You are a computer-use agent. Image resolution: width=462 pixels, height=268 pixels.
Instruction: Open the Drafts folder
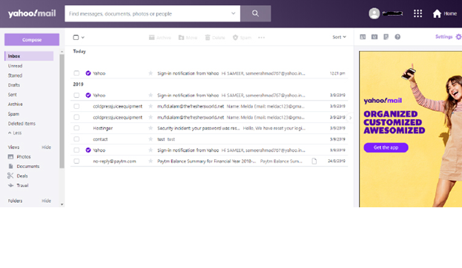(14, 85)
